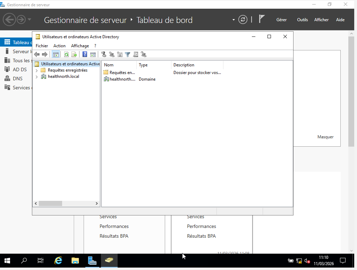This screenshot has height=270, width=357.
Task: Open the 'Create a new organizational unit' icon
Action: click(119, 54)
